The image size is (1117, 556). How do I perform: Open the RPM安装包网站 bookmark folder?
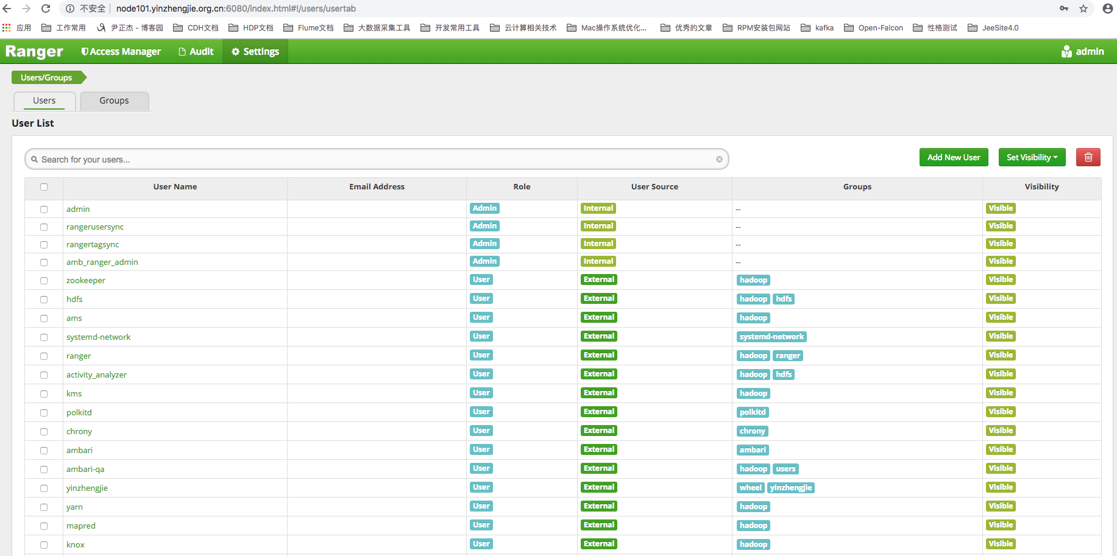757,27
